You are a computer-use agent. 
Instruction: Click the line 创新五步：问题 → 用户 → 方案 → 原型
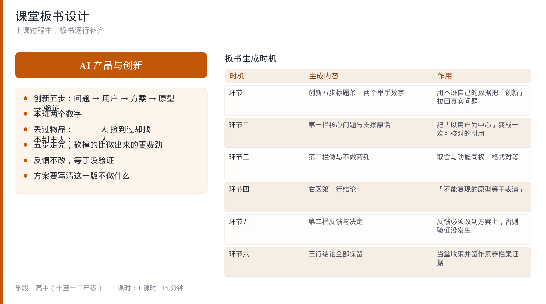tap(104, 98)
